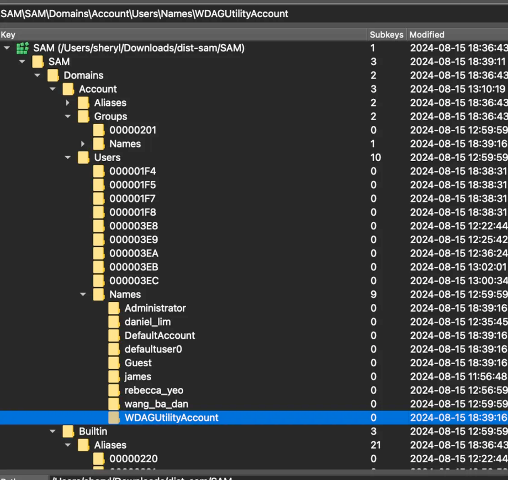
Task: Click the folder icon beside daniel_lim
Action: coord(114,322)
